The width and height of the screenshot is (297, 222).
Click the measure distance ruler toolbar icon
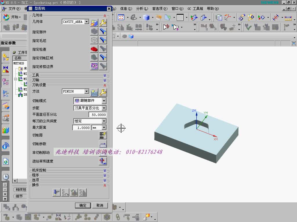coord(288,18)
